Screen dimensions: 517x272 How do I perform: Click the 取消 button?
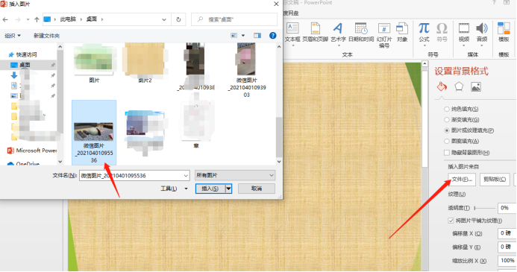point(256,189)
